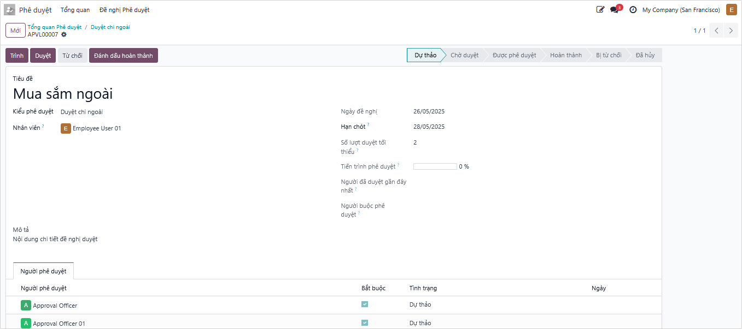Open the Kiểu phê duyệt field Duyệt chi ngoài
The height and width of the screenshot is (329, 742).
tap(81, 112)
